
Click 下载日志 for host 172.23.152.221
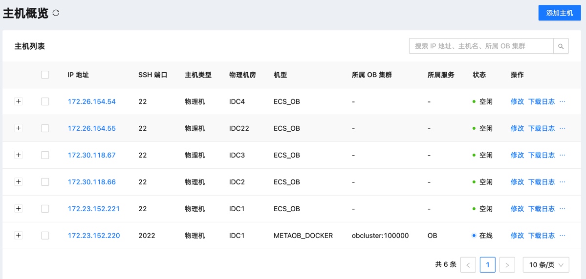541,209
